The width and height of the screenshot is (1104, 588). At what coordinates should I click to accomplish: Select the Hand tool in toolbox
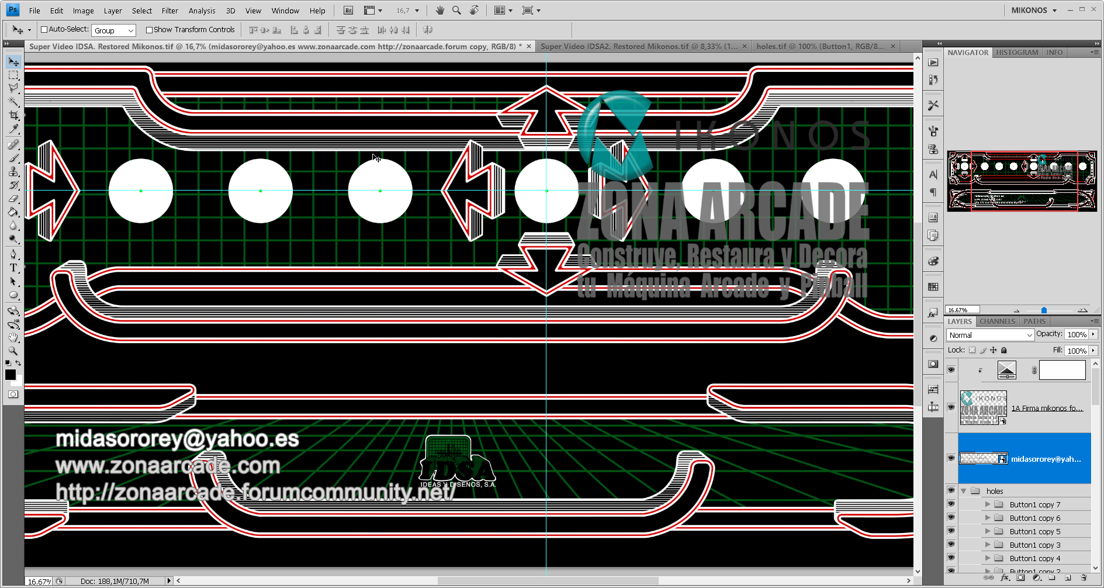pyautogui.click(x=13, y=338)
